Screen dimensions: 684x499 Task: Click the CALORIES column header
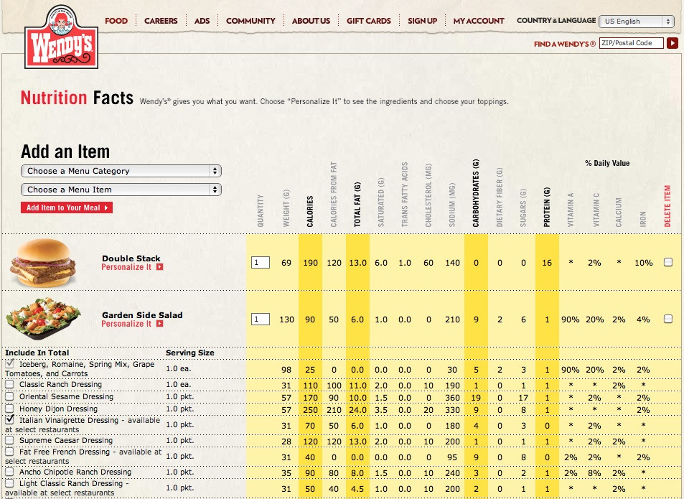310,212
